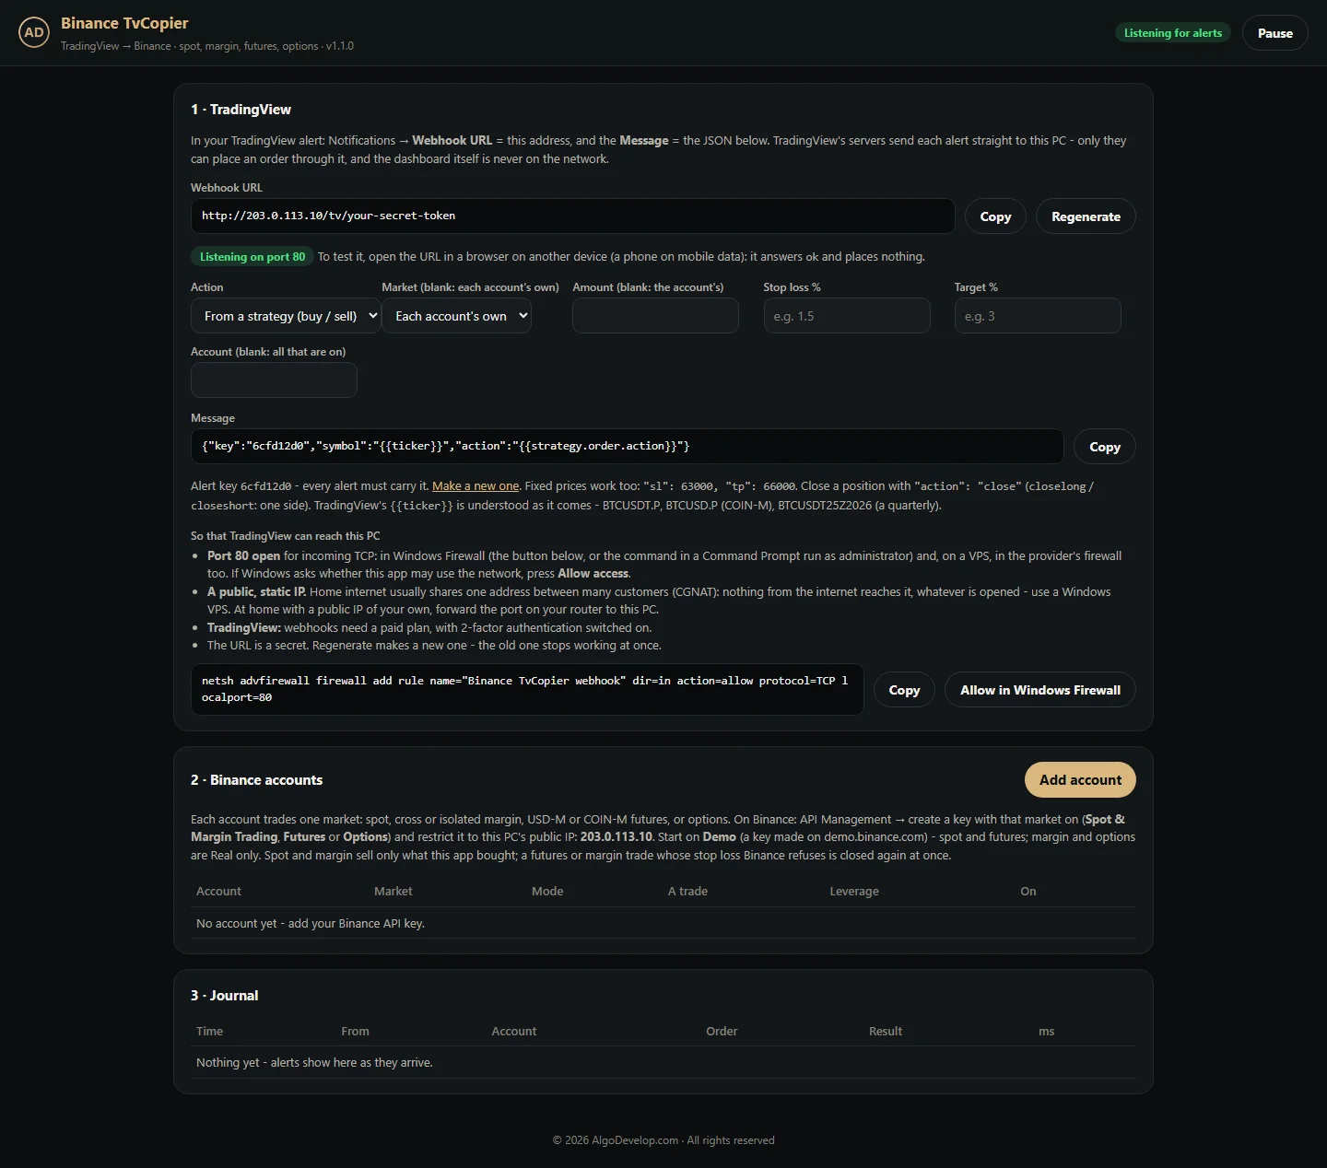This screenshot has height=1168, width=1327.
Task: Click the AD logo icon in the header
Action: (x=34, y=33)
